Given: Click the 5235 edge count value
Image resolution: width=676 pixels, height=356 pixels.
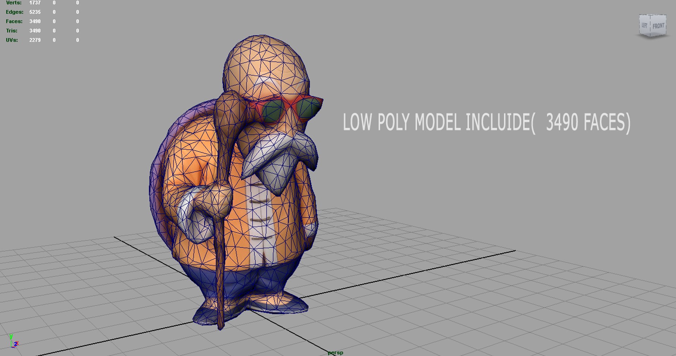Looking at the screenshot, I should pyautogui.click(x=35, y=12).
